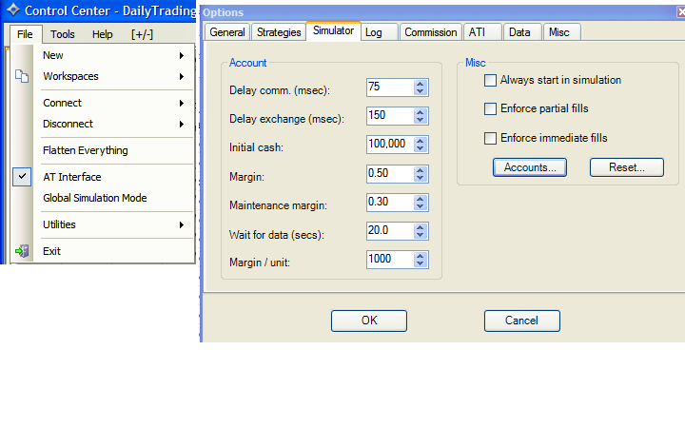Click the Reset... button
685x428 pixels.
(627, 167)
